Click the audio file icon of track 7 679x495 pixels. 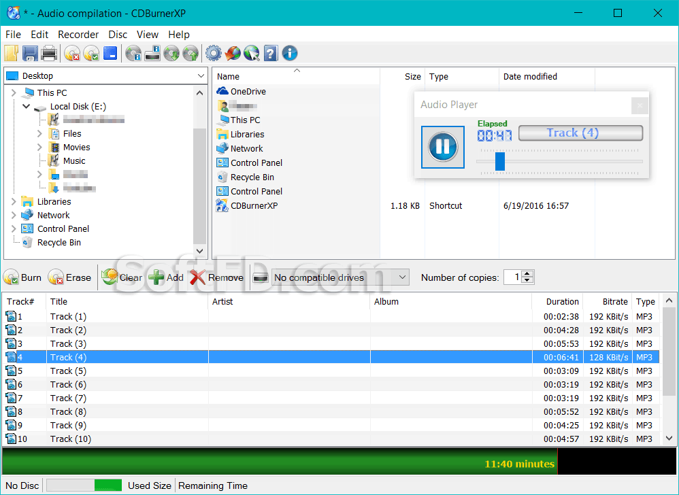[x=10, y=398]
